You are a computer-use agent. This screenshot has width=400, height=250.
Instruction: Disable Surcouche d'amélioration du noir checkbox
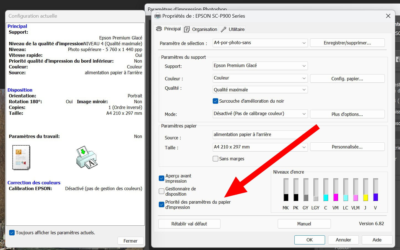[x=215, y=101]
